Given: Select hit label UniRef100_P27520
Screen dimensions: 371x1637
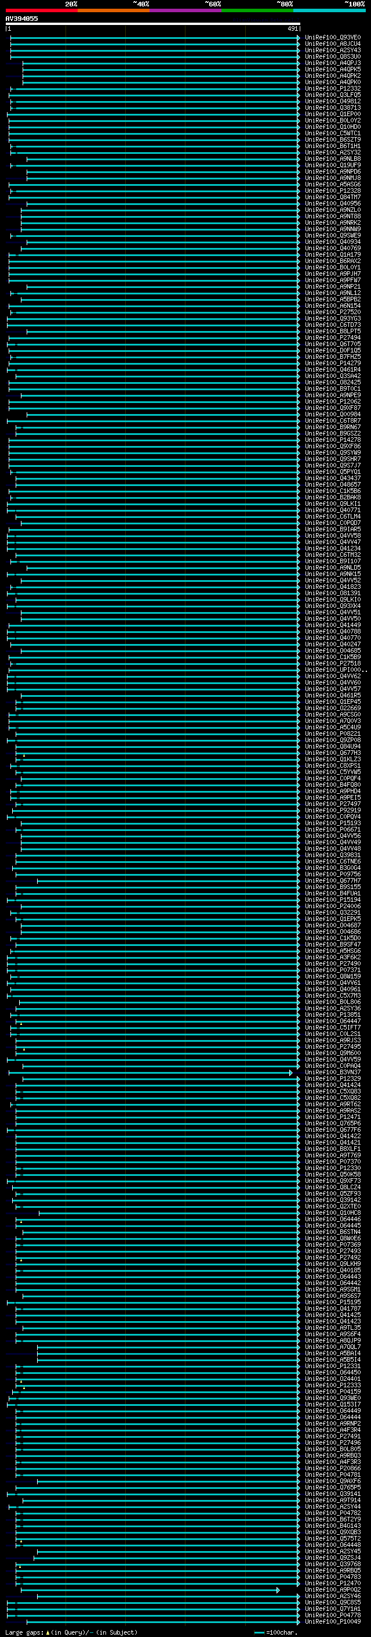Looking at the screenshot, I should pos(332,312).
